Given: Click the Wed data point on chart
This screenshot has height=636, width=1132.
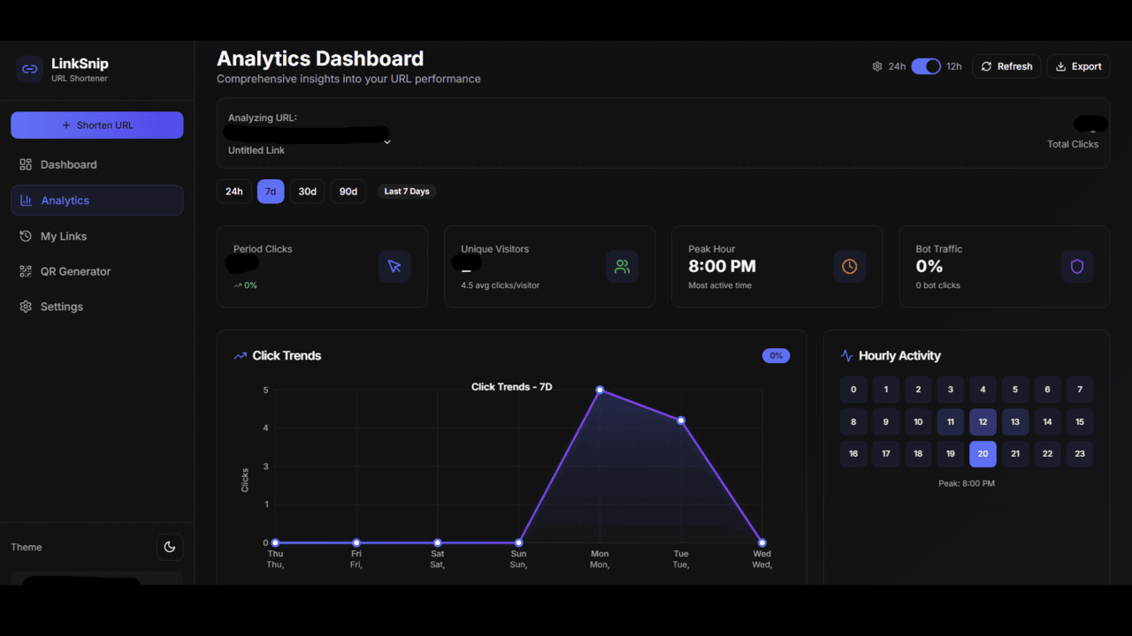Looking at the screenshot, I should tap(762, 542).
